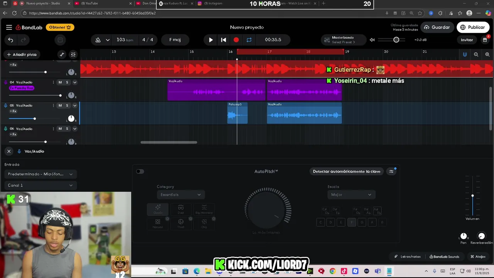Image resolution: width=494 pixels, height=278 pixels.
Task: Click Detectar automáticamente la clave
Action: coord(347,171)
